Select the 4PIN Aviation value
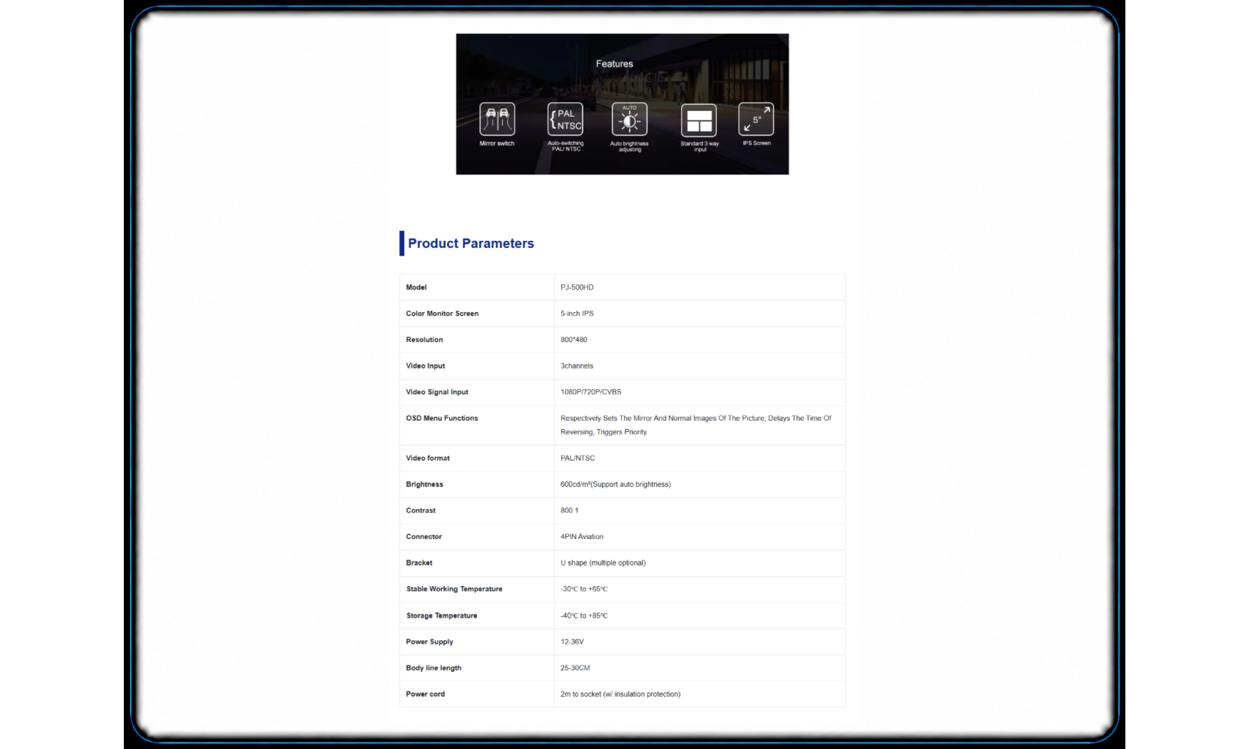The image size is (1249, 749). pyautogui.click(x=582, y=537)
